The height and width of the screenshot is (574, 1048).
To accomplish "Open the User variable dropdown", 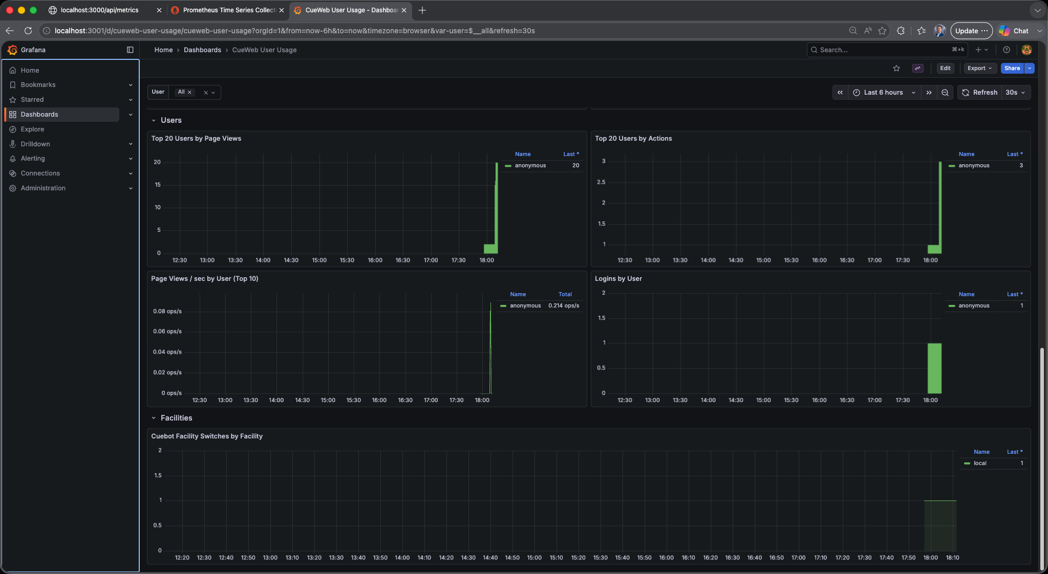I will click(x=213, y=93).
